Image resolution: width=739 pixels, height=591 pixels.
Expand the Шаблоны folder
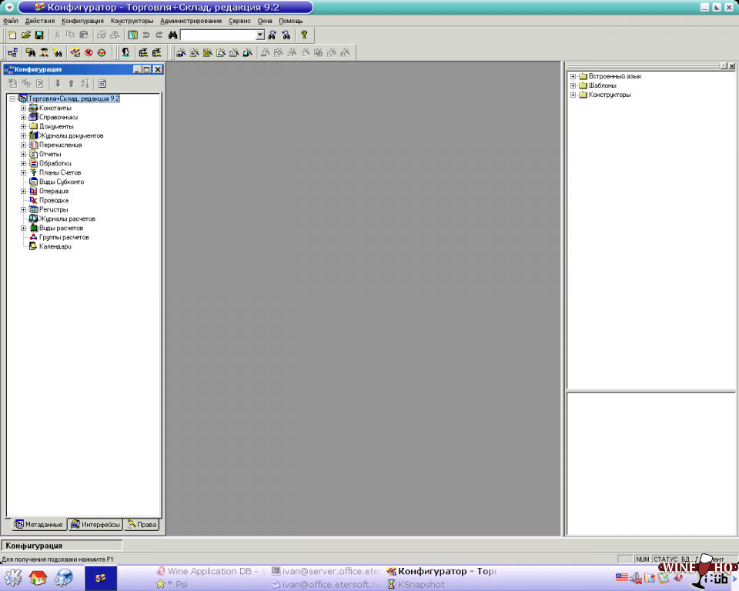click(x=573, y=85)
